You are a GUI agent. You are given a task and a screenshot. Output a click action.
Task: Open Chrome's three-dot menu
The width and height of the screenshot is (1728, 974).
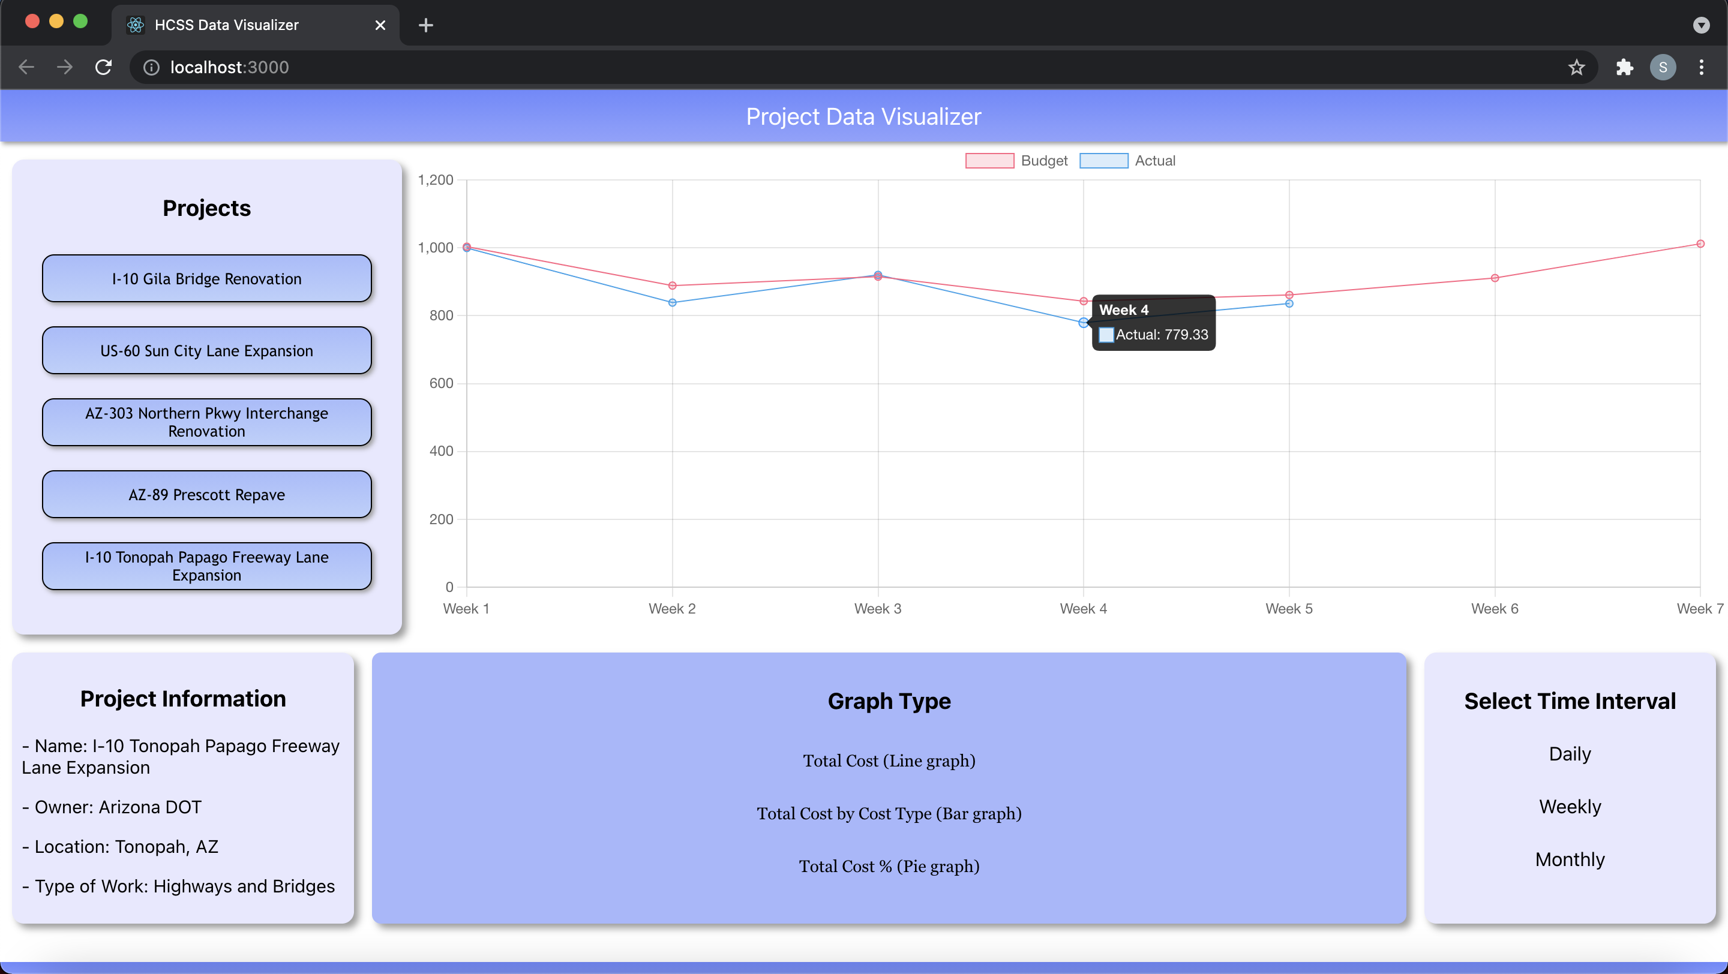(1701, 67)
